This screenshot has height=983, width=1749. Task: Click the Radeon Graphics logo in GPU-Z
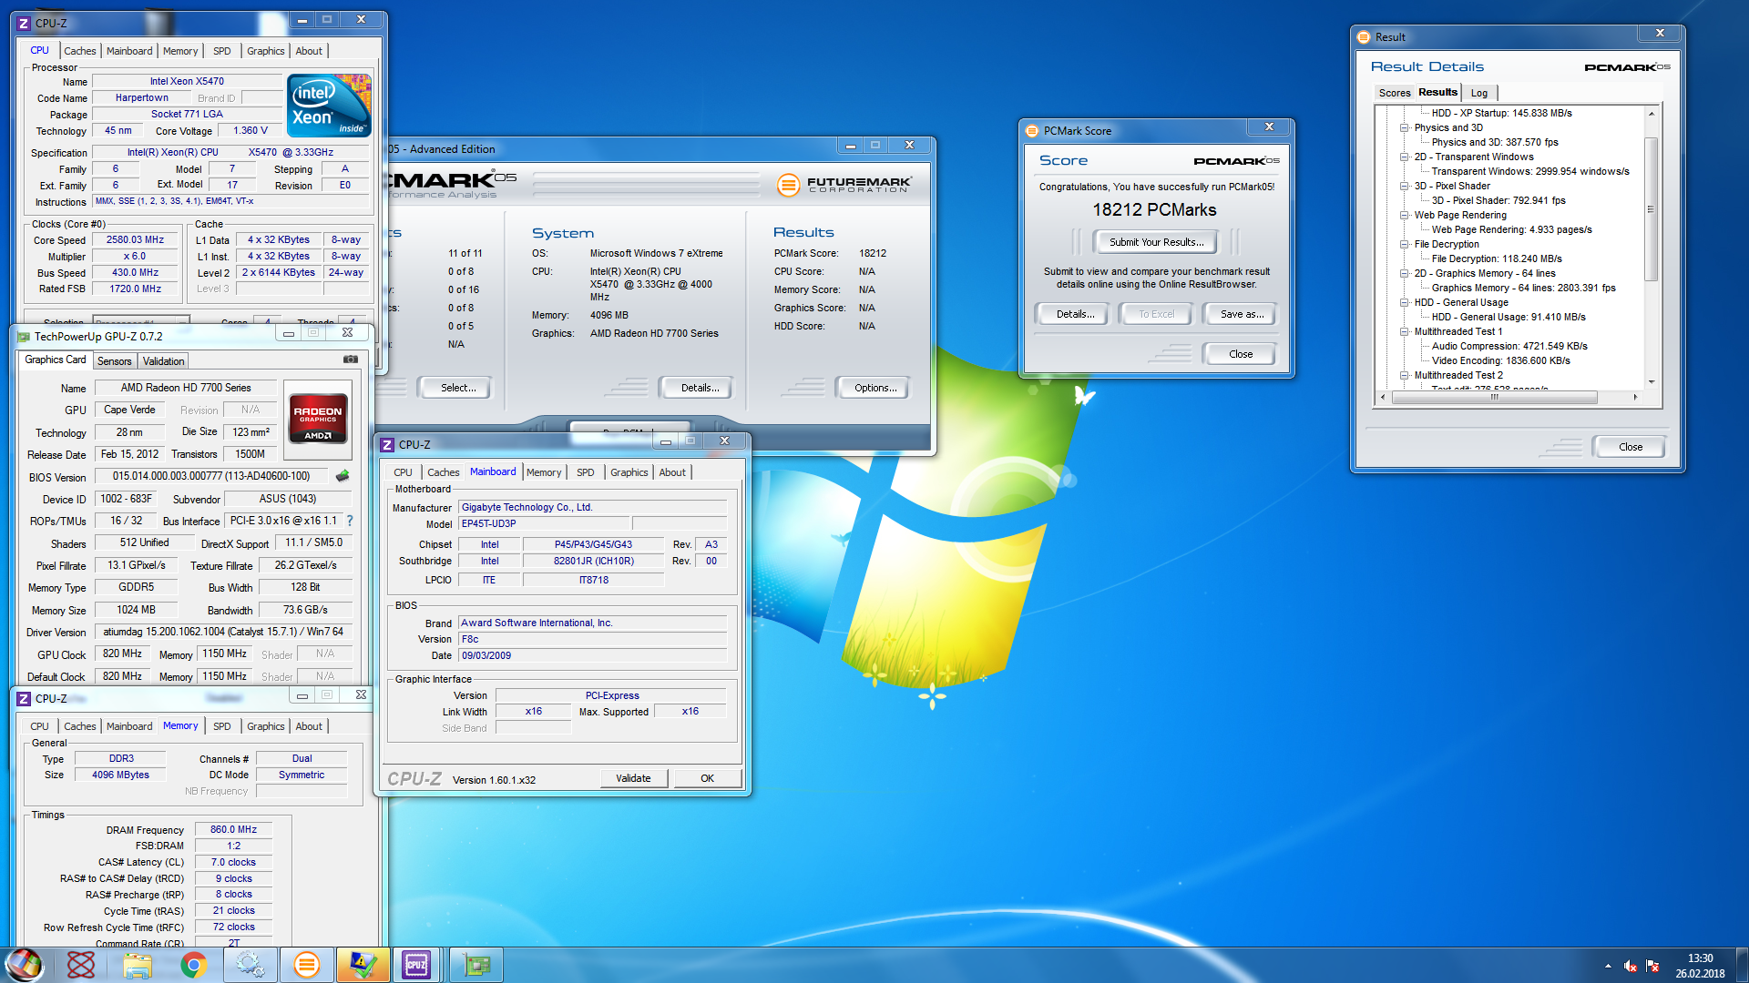click(x=317, y=418)
